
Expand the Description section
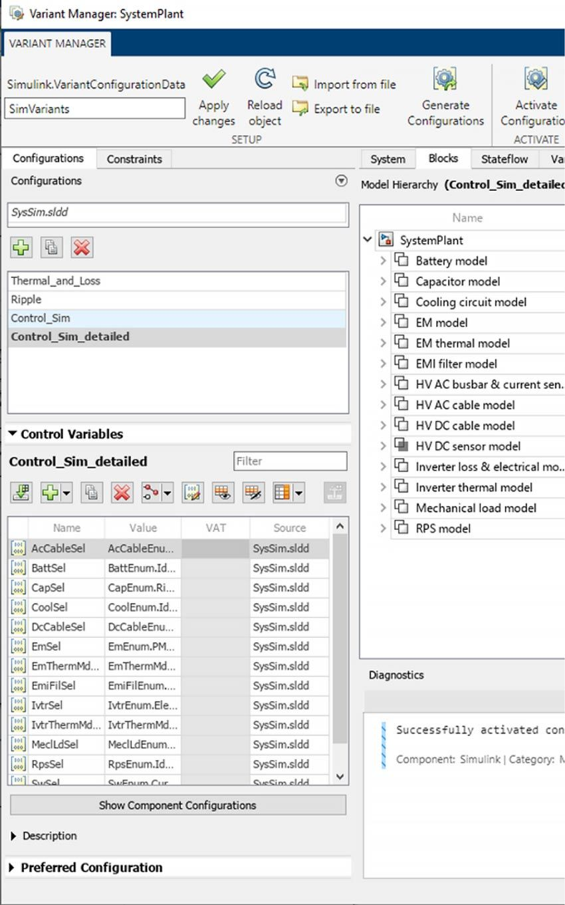tap(14, 836)
